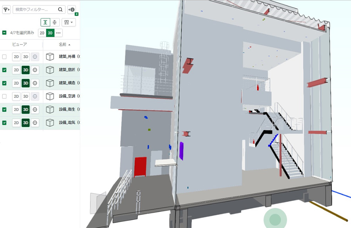Switch selected models to 2D in header
351x228 pixels.
pos(42,33)
